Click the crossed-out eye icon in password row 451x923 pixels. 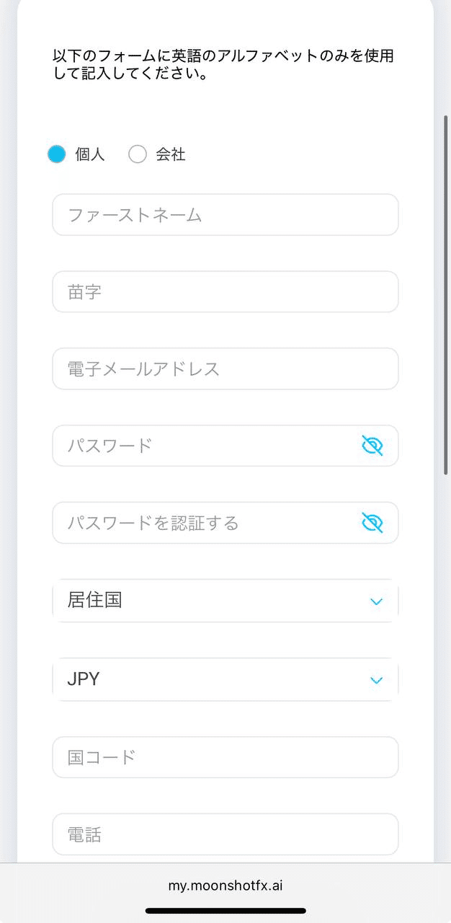372,446
